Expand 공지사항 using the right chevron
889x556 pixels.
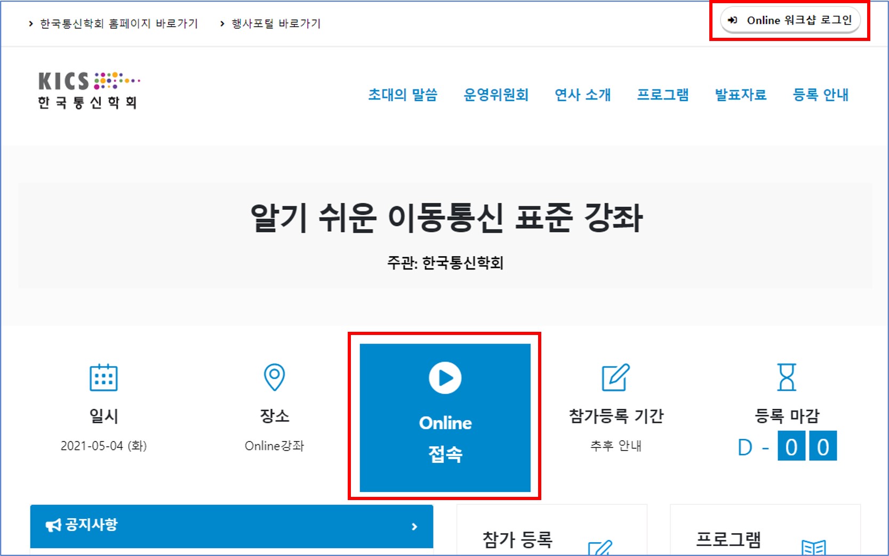[414, 527]
